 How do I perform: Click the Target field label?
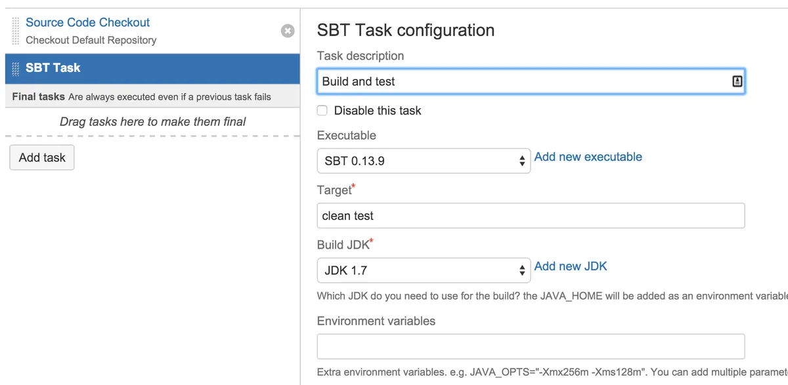pyautogui.click(x=336, y=190)
